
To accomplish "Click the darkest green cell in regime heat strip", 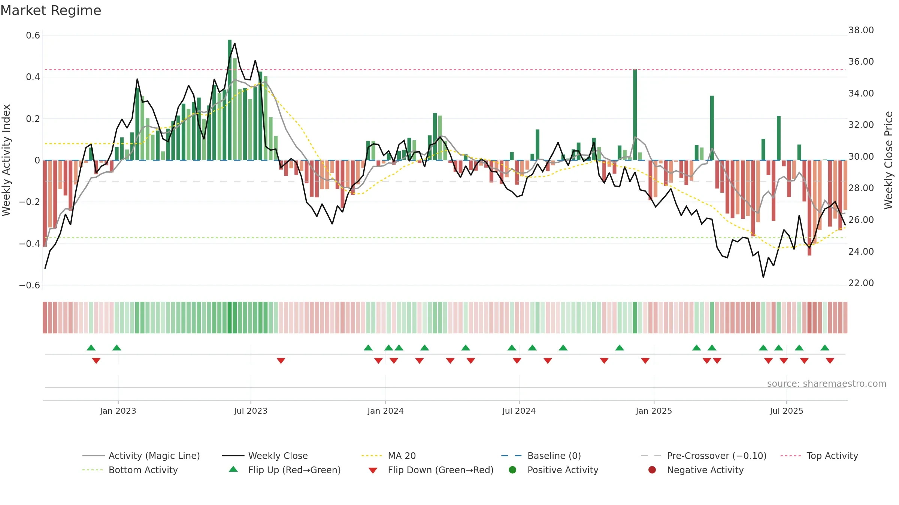I will (x=230, y=318).
